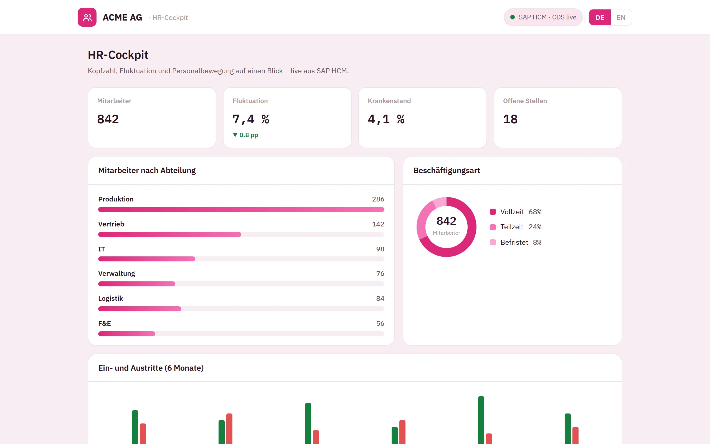Select the Krankenstand KPI card
The width and height of the screenshot is (710, 444).
[x=422, y=118]
